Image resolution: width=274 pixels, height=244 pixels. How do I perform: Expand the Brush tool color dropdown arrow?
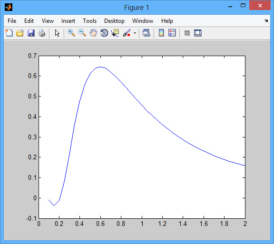coord(135,33)
